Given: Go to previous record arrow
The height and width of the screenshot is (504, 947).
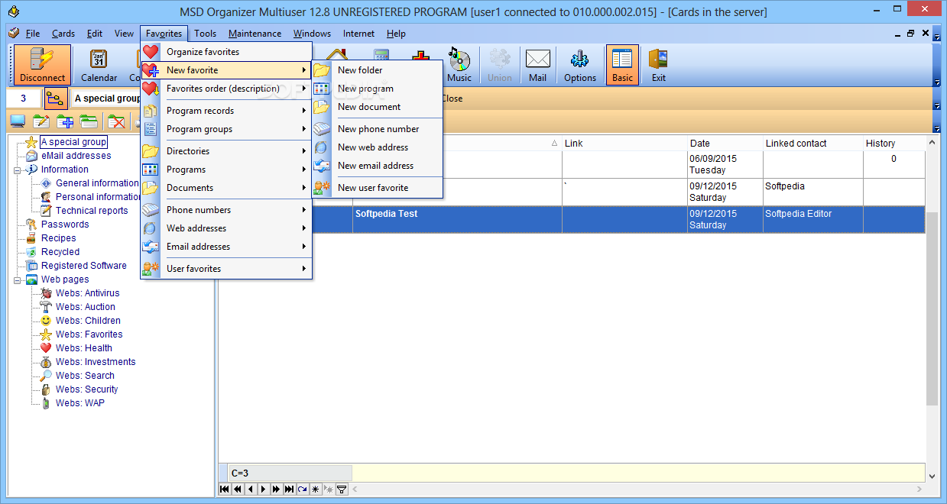Looking at the screenshot, I should pos(251,489).
